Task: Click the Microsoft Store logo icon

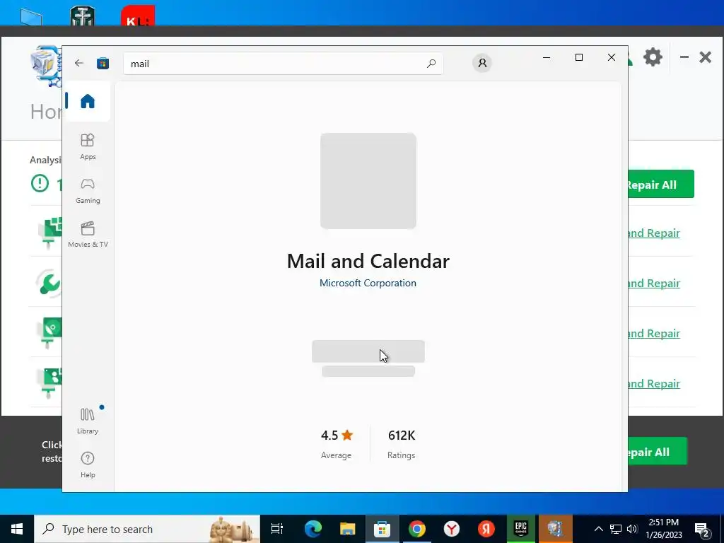Action: 103,63
